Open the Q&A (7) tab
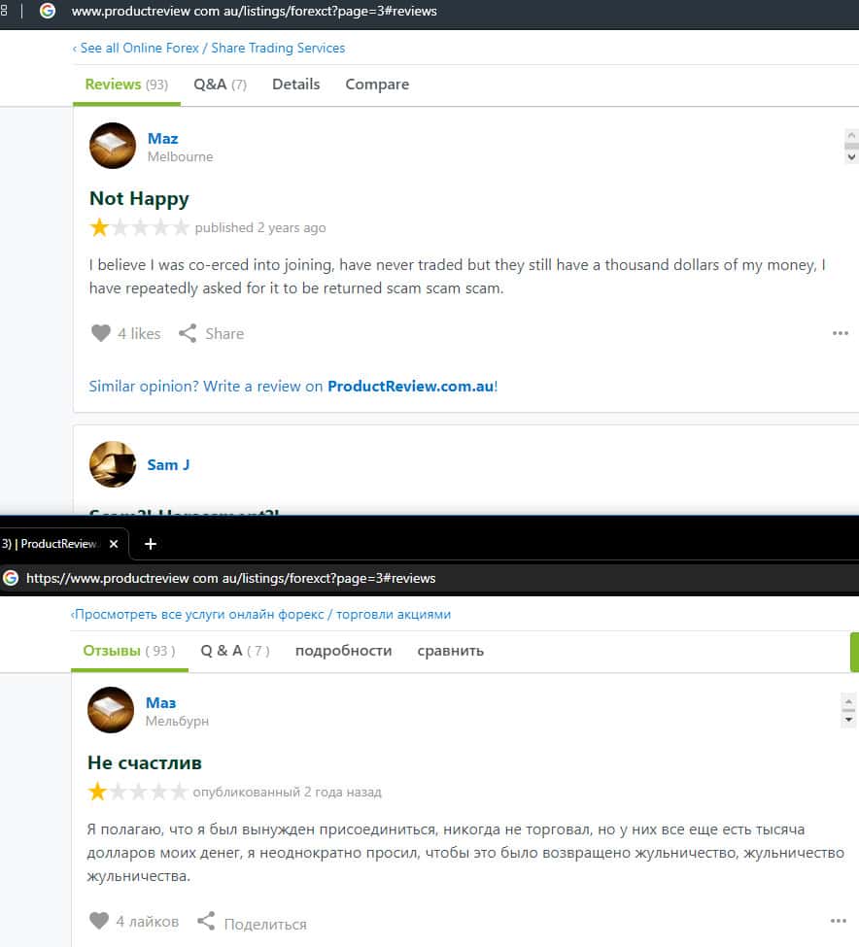Viewport: 859px width, 947px height. pos(220,85)
